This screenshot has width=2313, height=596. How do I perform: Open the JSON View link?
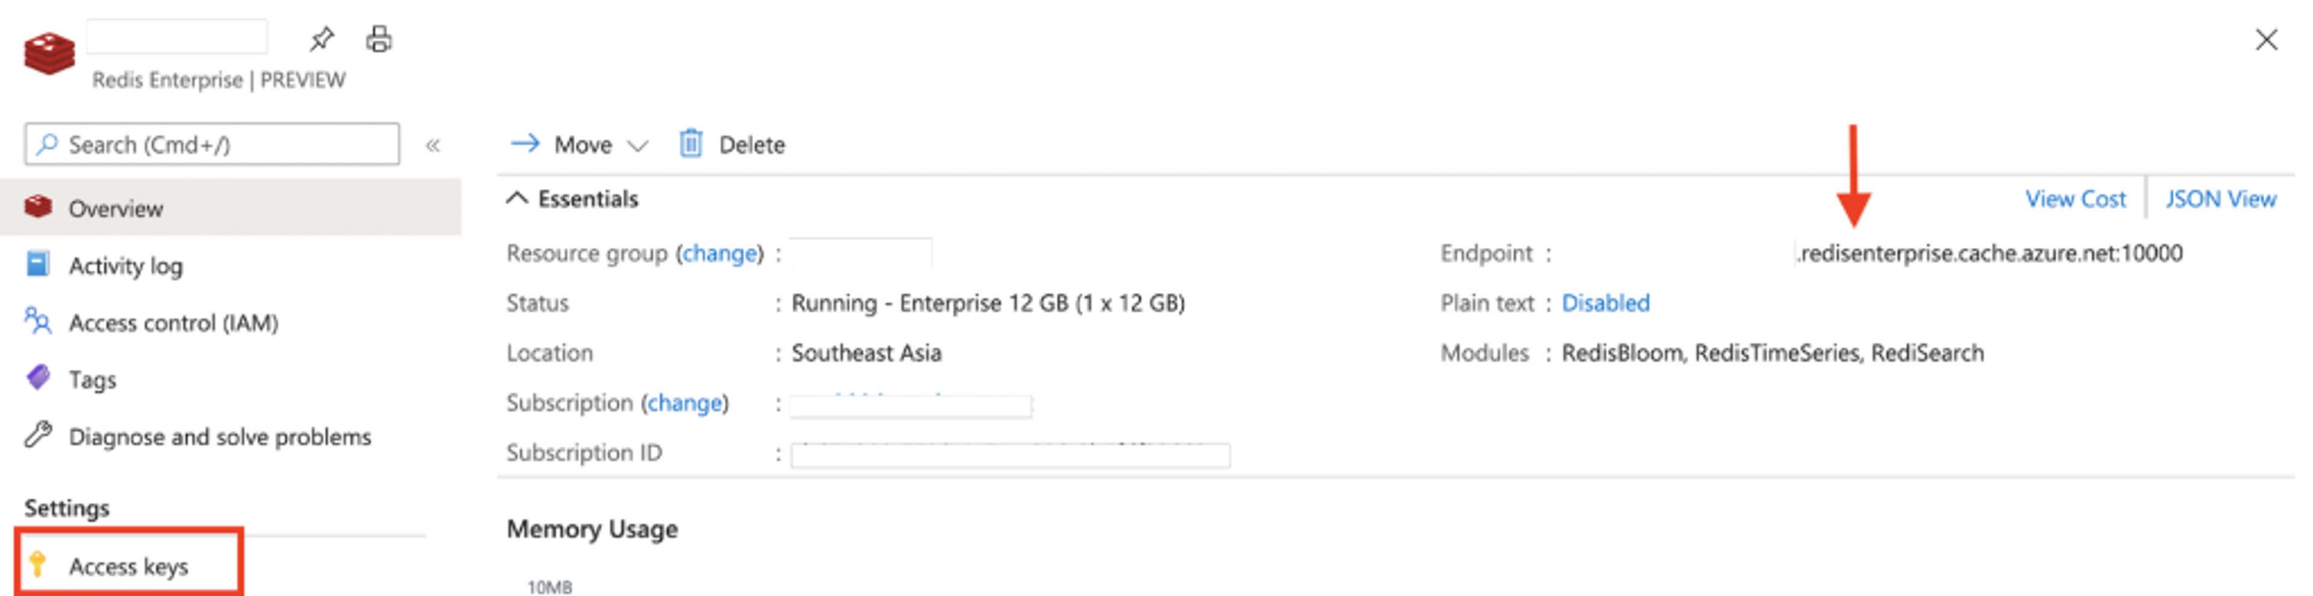click(x=2220, y=199)
